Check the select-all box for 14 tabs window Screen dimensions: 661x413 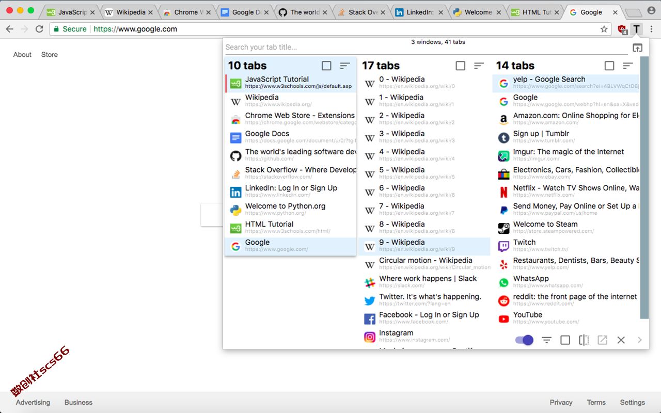[x=609, y=66]
